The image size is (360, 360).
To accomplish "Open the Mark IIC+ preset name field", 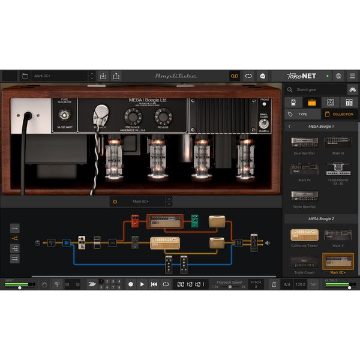I will [x=59, y=76].
